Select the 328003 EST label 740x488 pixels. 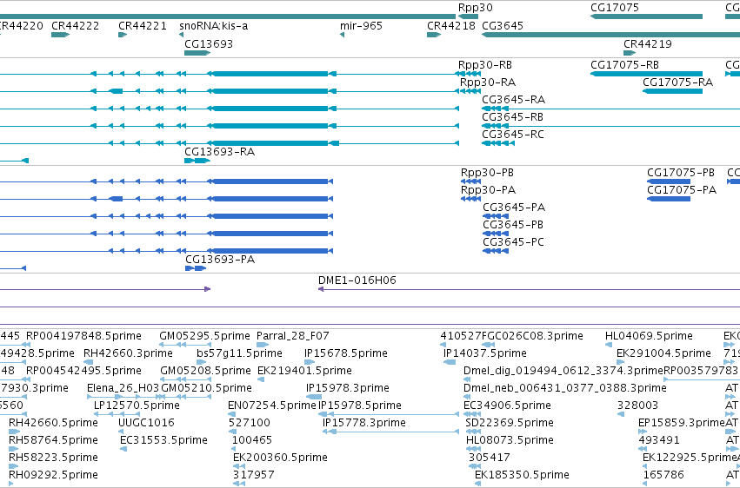pos(637,406)
